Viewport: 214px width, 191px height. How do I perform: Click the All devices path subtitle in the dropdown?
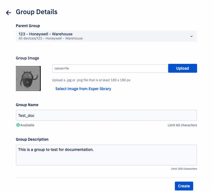click(x=51, y=38)
